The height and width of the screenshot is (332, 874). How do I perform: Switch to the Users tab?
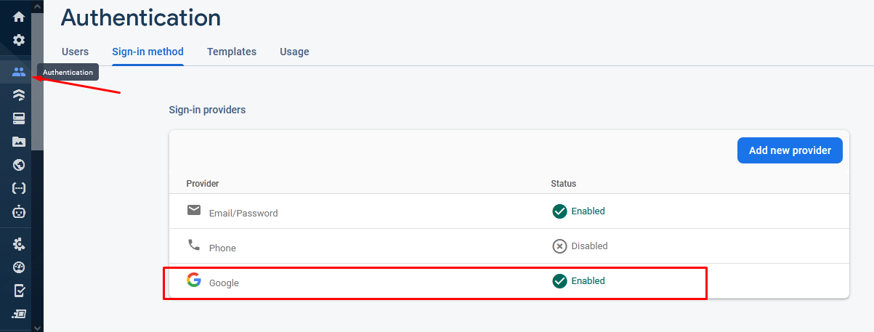(x=76, y=52)
